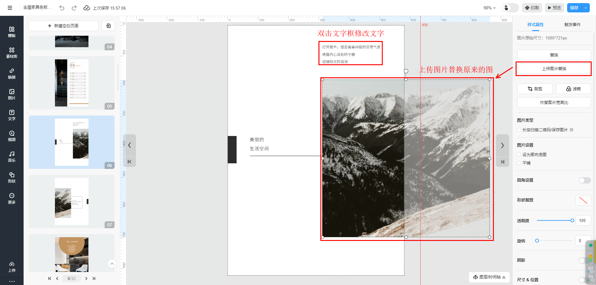Open the 音乐 music panel
Screen dimensions: 596x285
point(11,156)
